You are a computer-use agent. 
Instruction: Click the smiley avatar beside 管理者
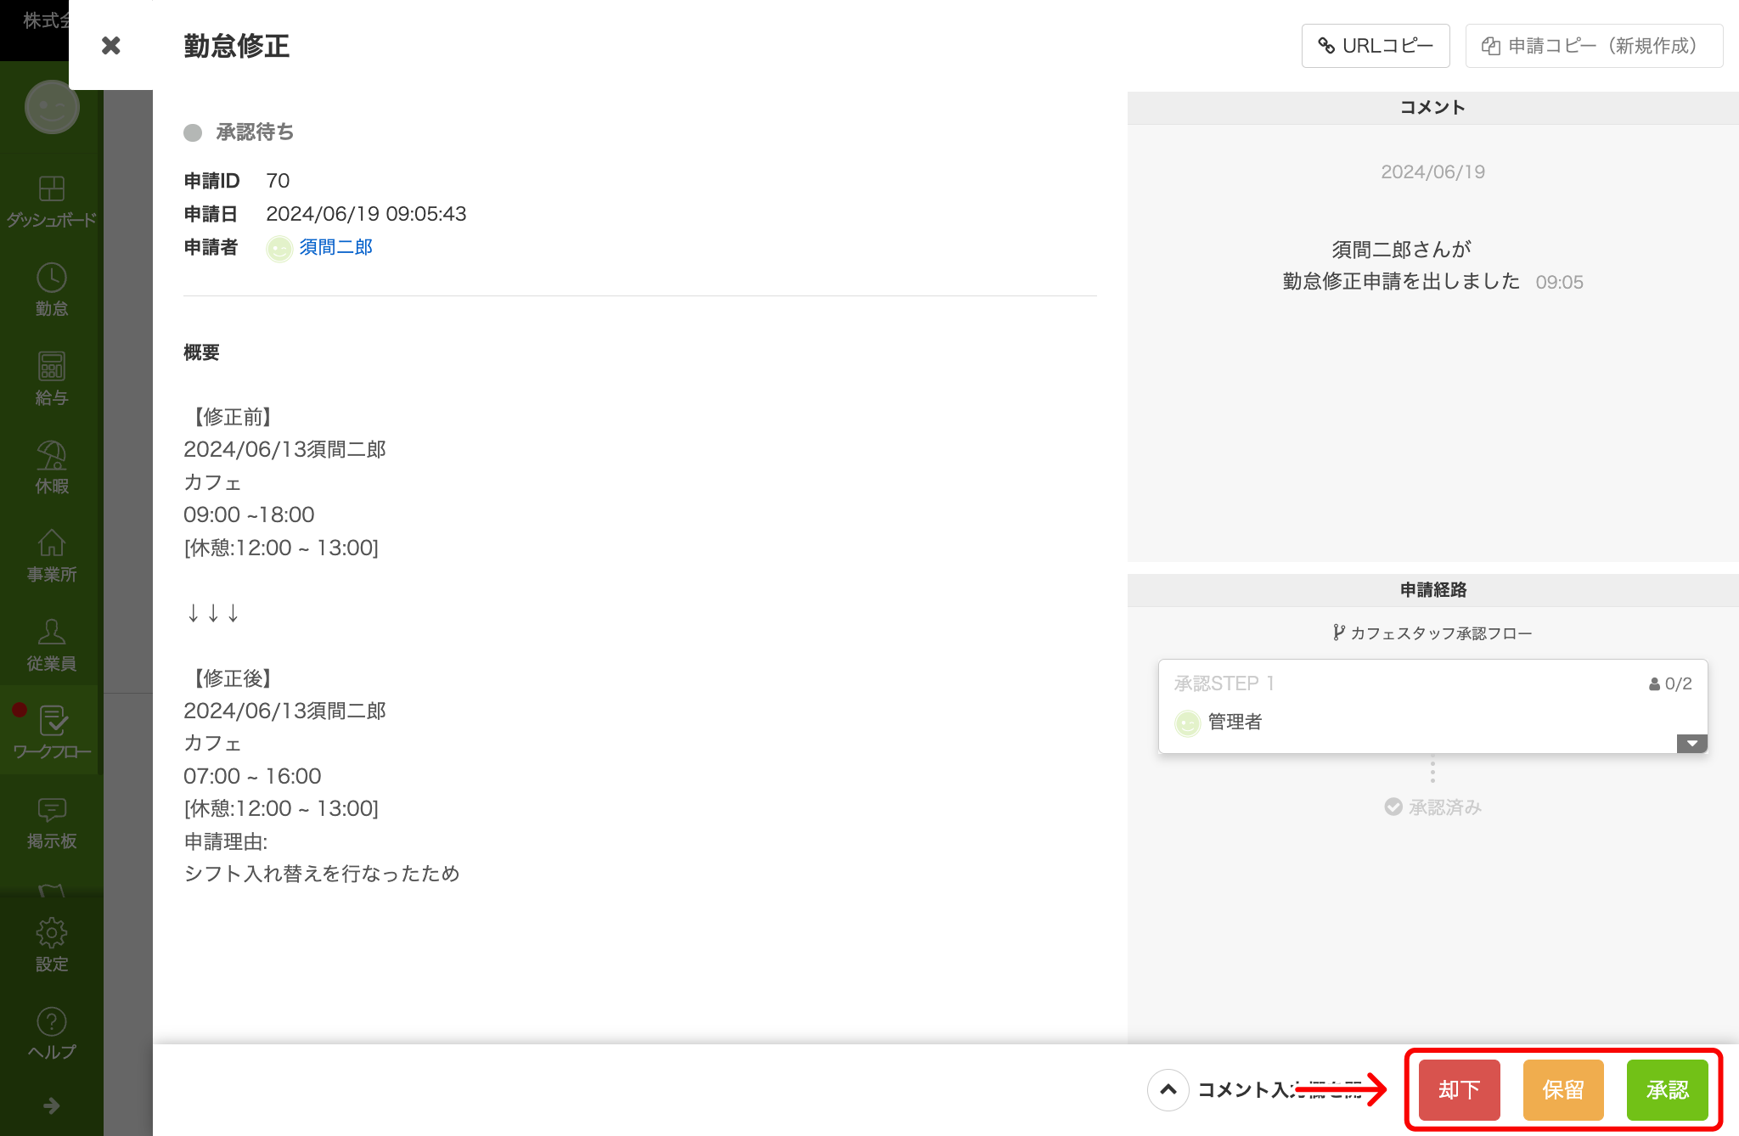(1187, 723)
